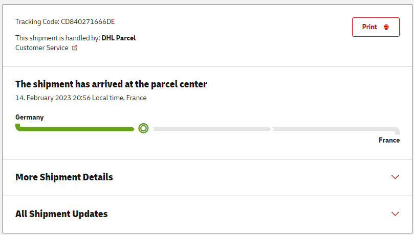Click the curved grey end of progress bar
This screenshot has height=235, width=414.
(397, 131)
